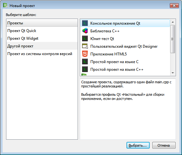The image size is (182, 155).
Task: Select the Приложение HTML5 template
Action: (x=125, y=54)
